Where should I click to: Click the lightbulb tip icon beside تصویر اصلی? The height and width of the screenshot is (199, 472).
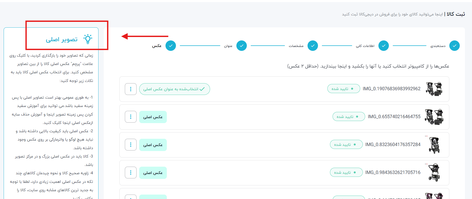click(x=88, y=39)
